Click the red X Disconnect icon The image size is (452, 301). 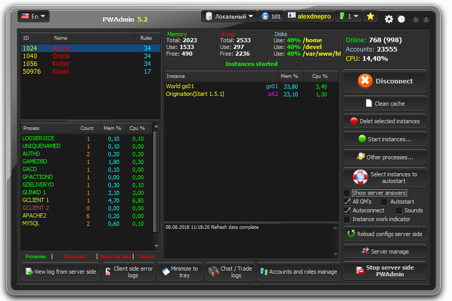pos(365,81)
